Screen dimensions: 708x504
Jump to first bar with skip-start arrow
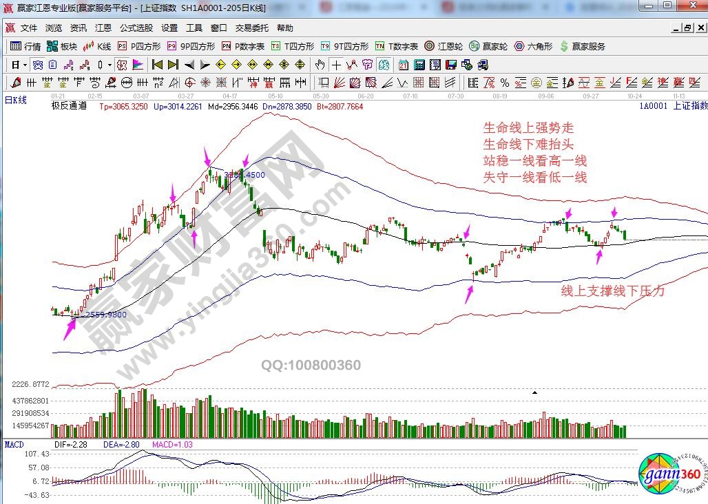point(157,65)
